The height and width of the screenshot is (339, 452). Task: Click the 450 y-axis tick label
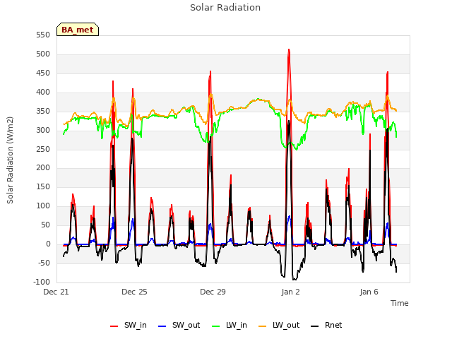click(x=43, y=73)
